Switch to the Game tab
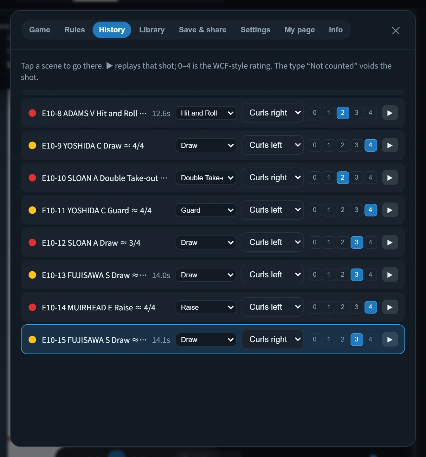 [x=40, y=30]
